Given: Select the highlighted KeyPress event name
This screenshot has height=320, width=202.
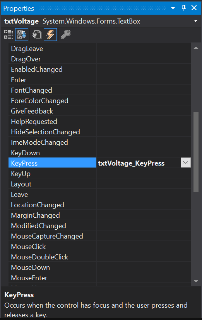Looking at the screenshot, I should coord(52,163).
